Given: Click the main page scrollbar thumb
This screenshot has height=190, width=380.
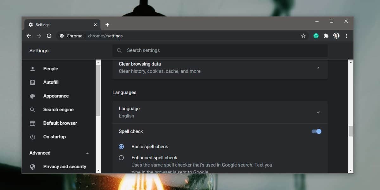Looking at the screenshot, I should pos(351,131).
